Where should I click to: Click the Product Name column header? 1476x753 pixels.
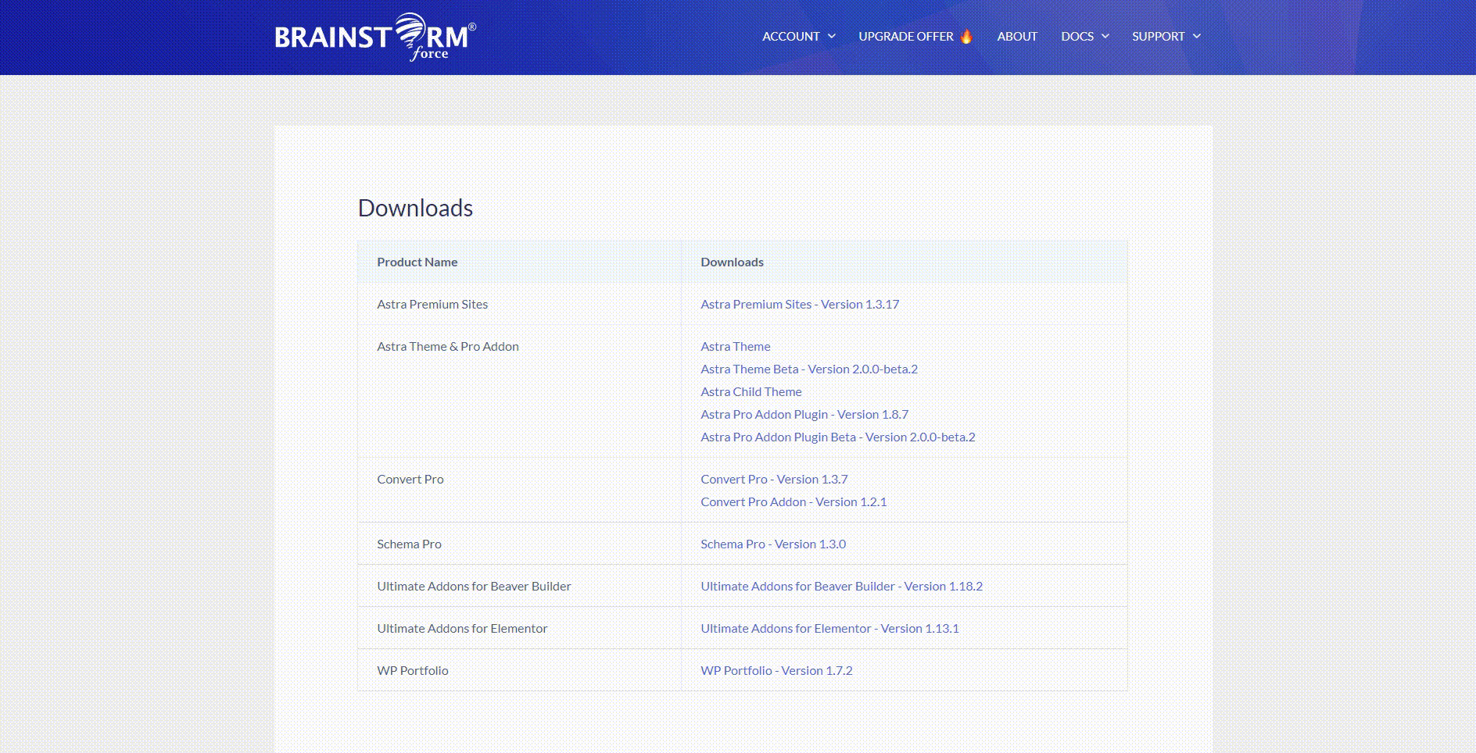coord(417,262)
